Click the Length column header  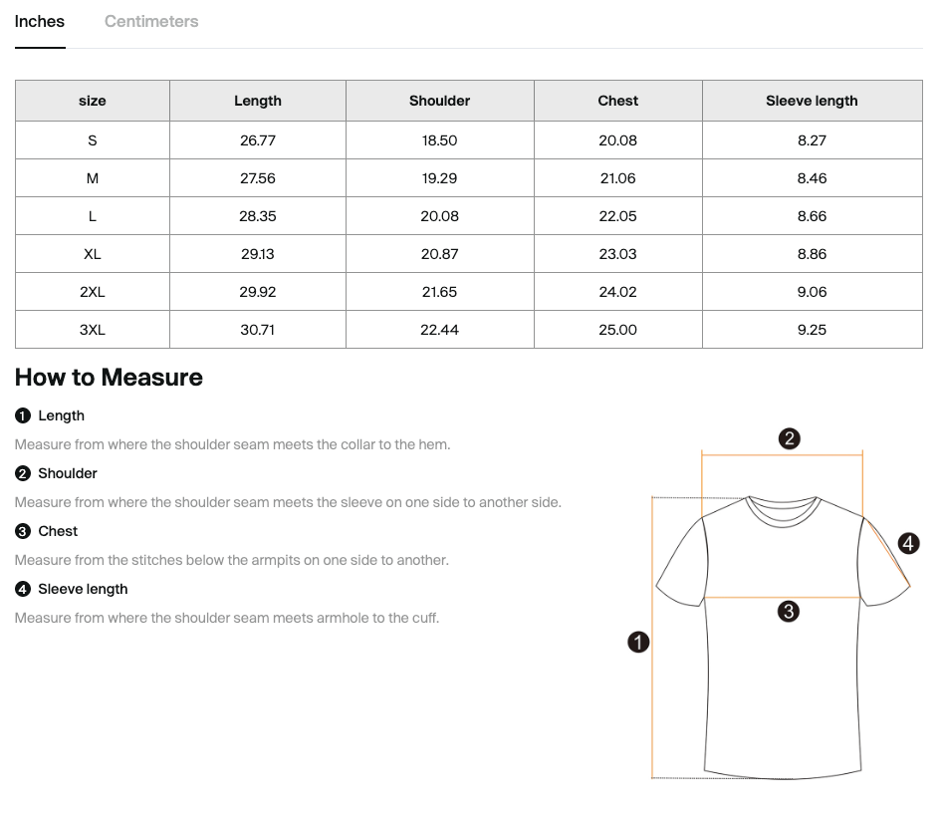[x=257, y=101]
